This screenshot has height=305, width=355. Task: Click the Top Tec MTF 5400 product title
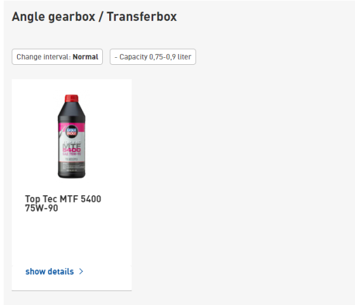pyautogui.click(x=63, y=203)
